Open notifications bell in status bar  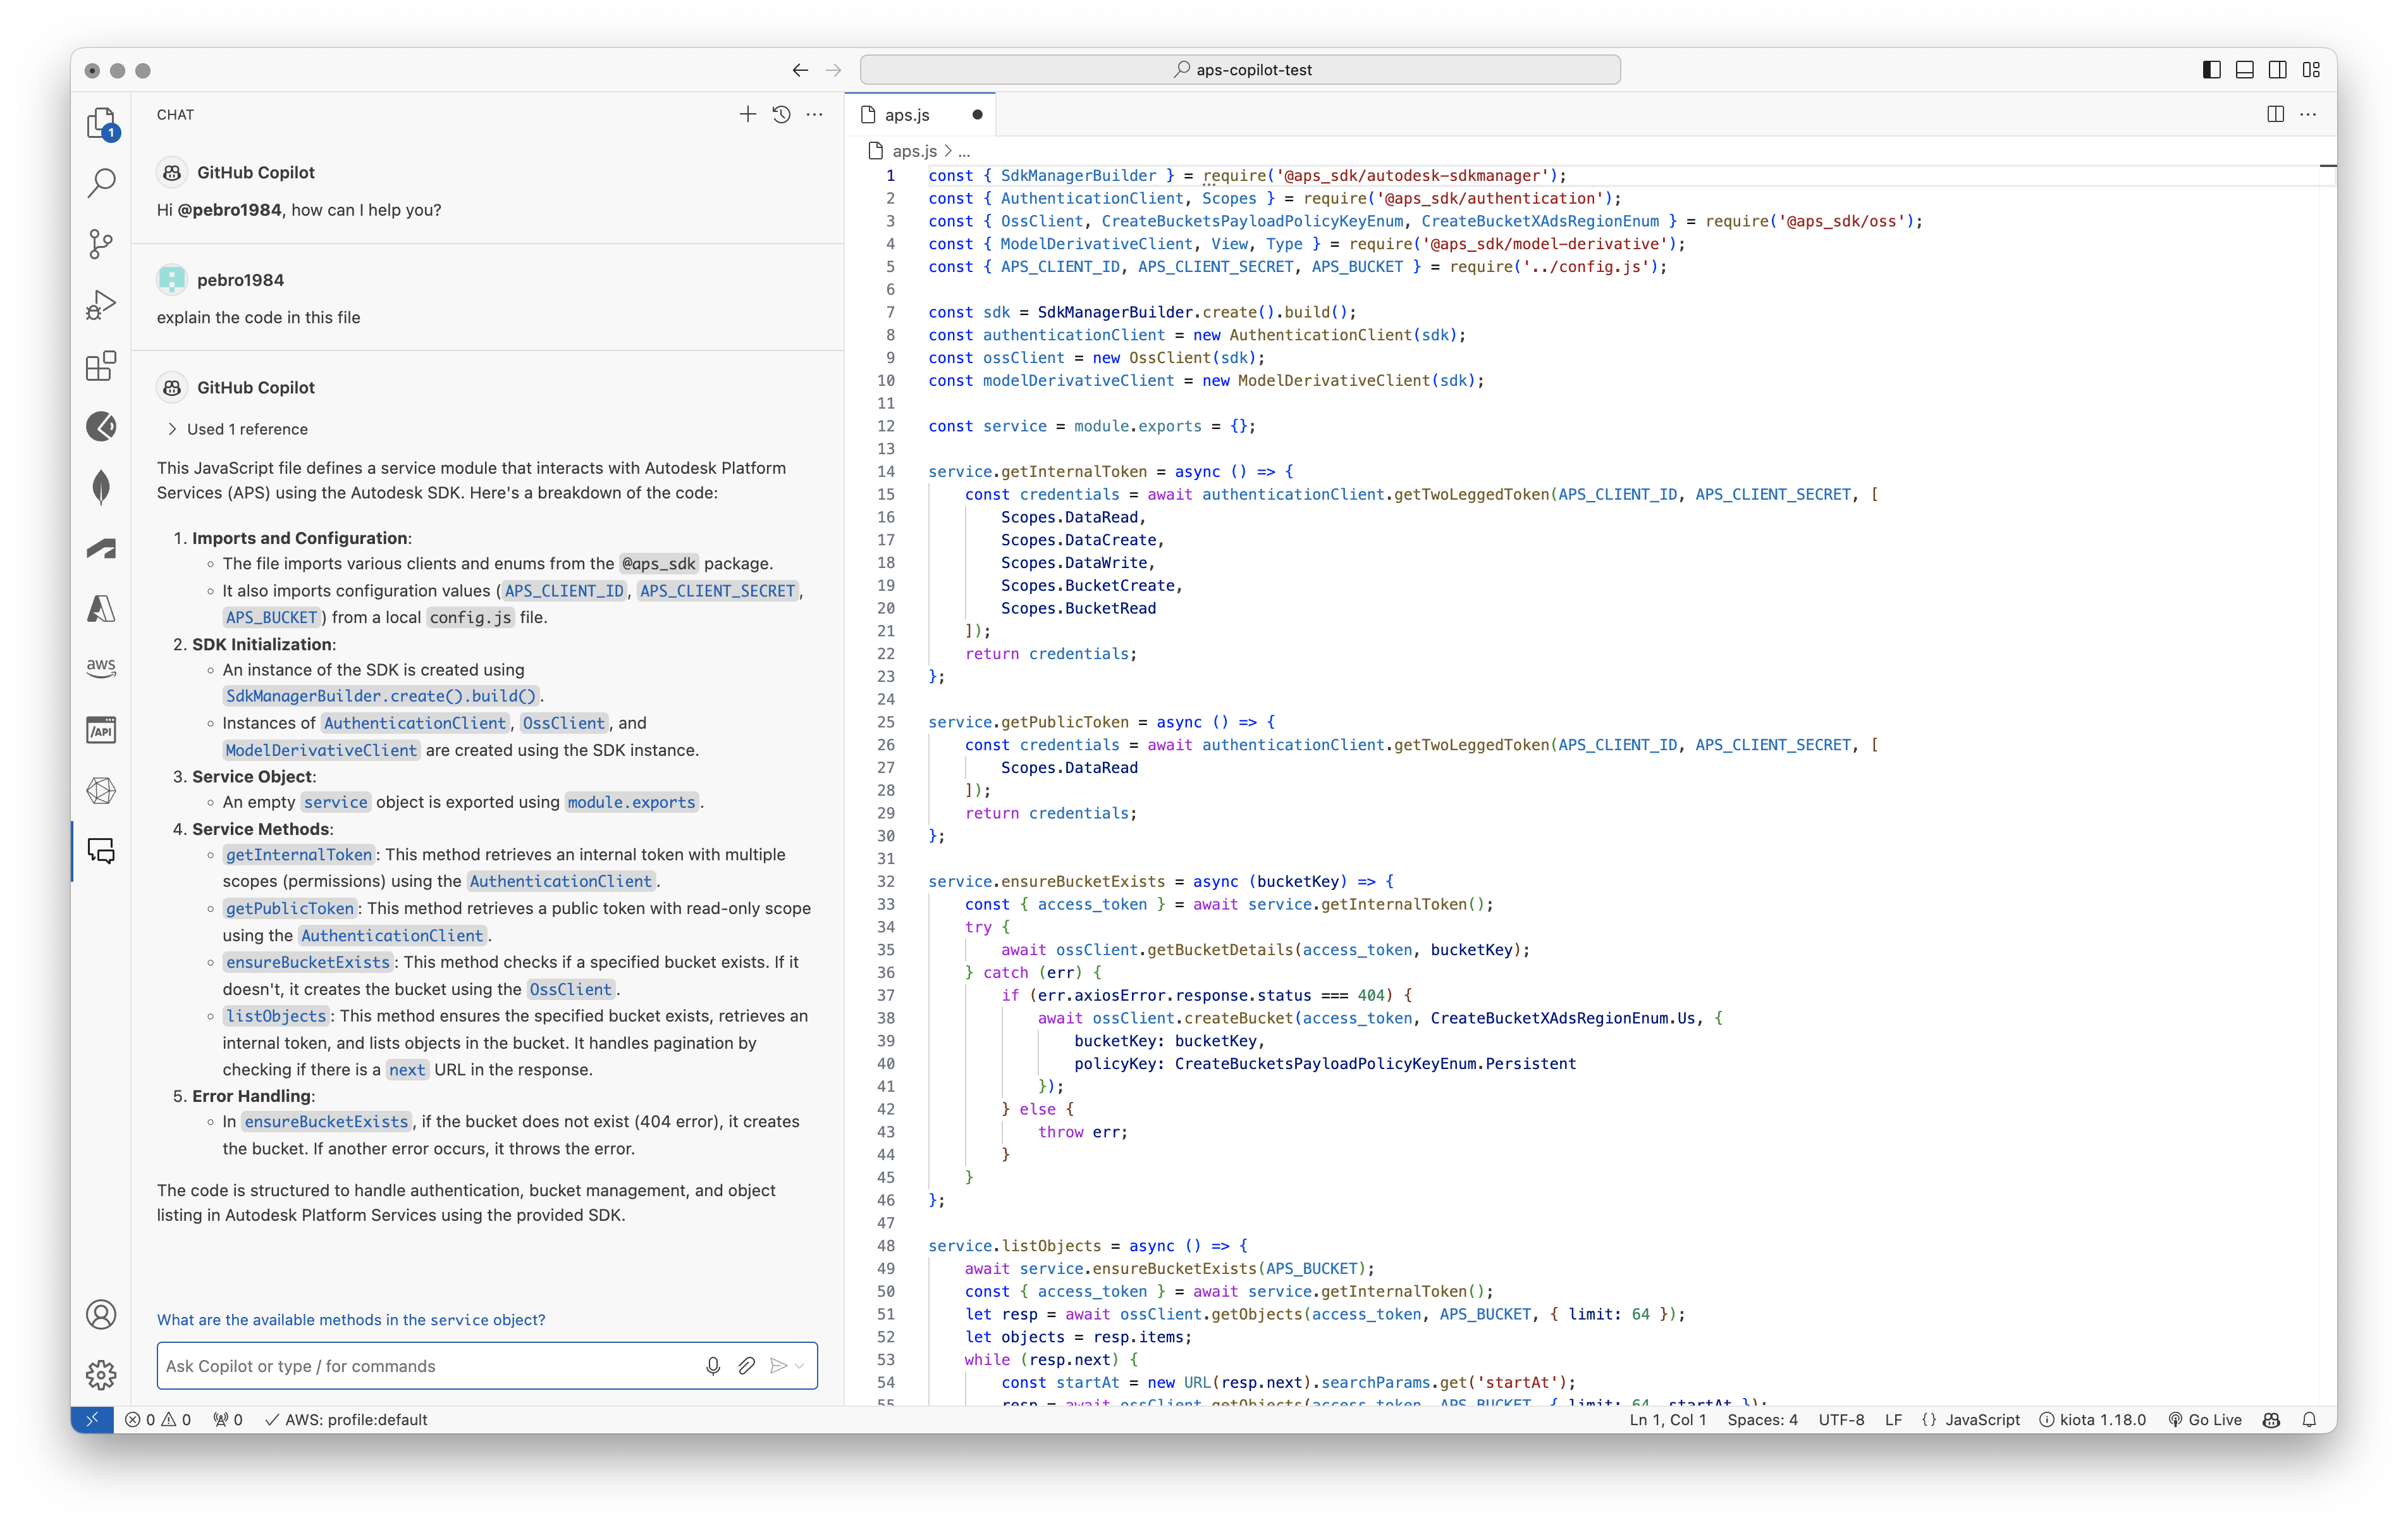[x=2309, y=1420]
